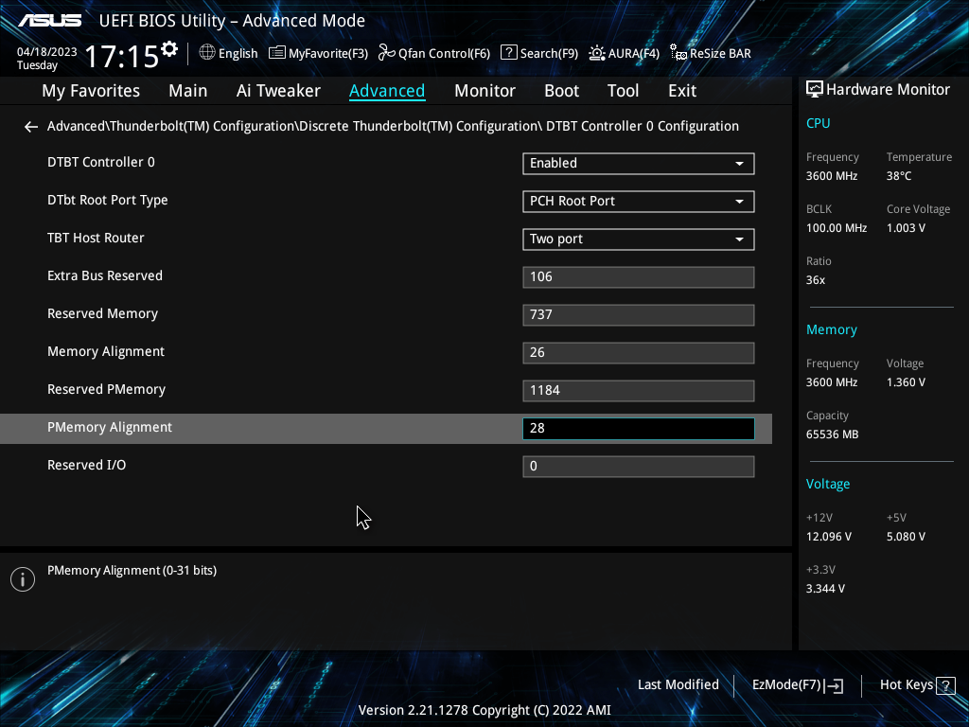
Task: Click the 17:15 clock display
Action: point(122,56)
